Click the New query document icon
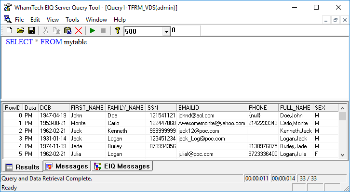The width and height of the screenshot is (350, 192). [9, 30]
